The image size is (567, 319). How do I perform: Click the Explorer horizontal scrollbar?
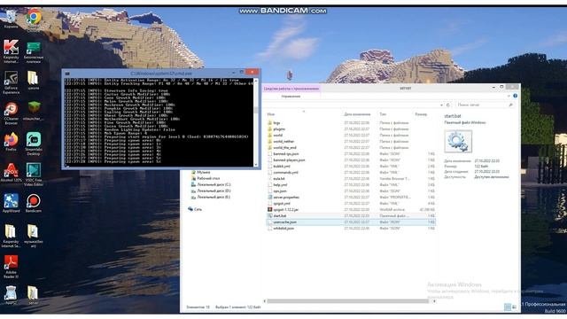[x=348, y=301]
